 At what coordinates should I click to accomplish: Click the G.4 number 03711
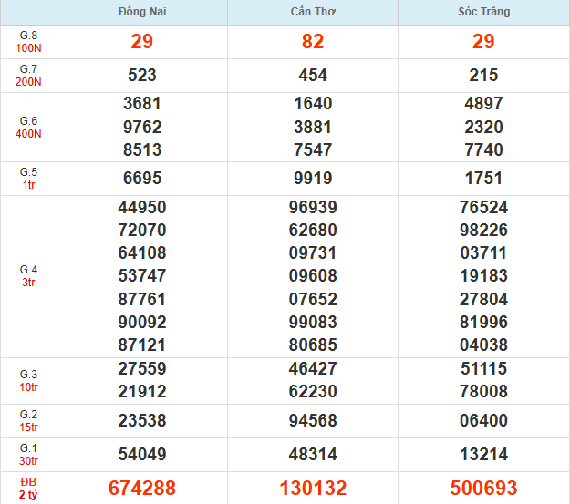click(x=484, y=252)
